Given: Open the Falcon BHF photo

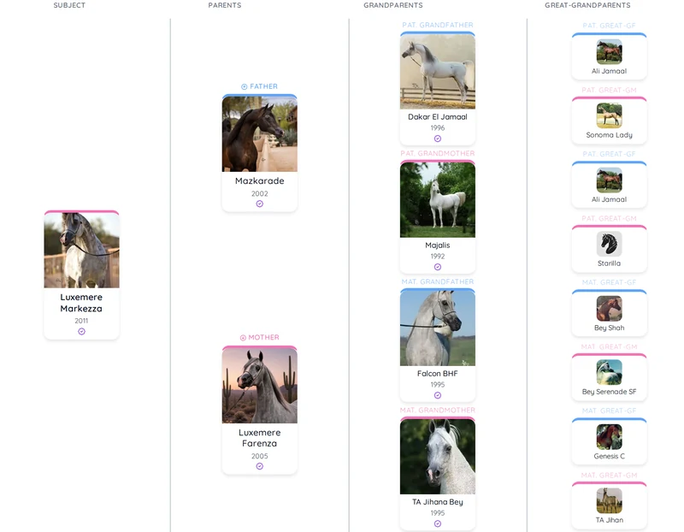Looking at the screenshot, I should (x=438, y=328).
